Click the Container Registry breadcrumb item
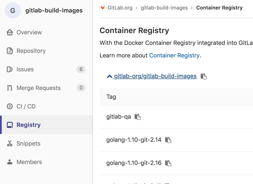 219,7
